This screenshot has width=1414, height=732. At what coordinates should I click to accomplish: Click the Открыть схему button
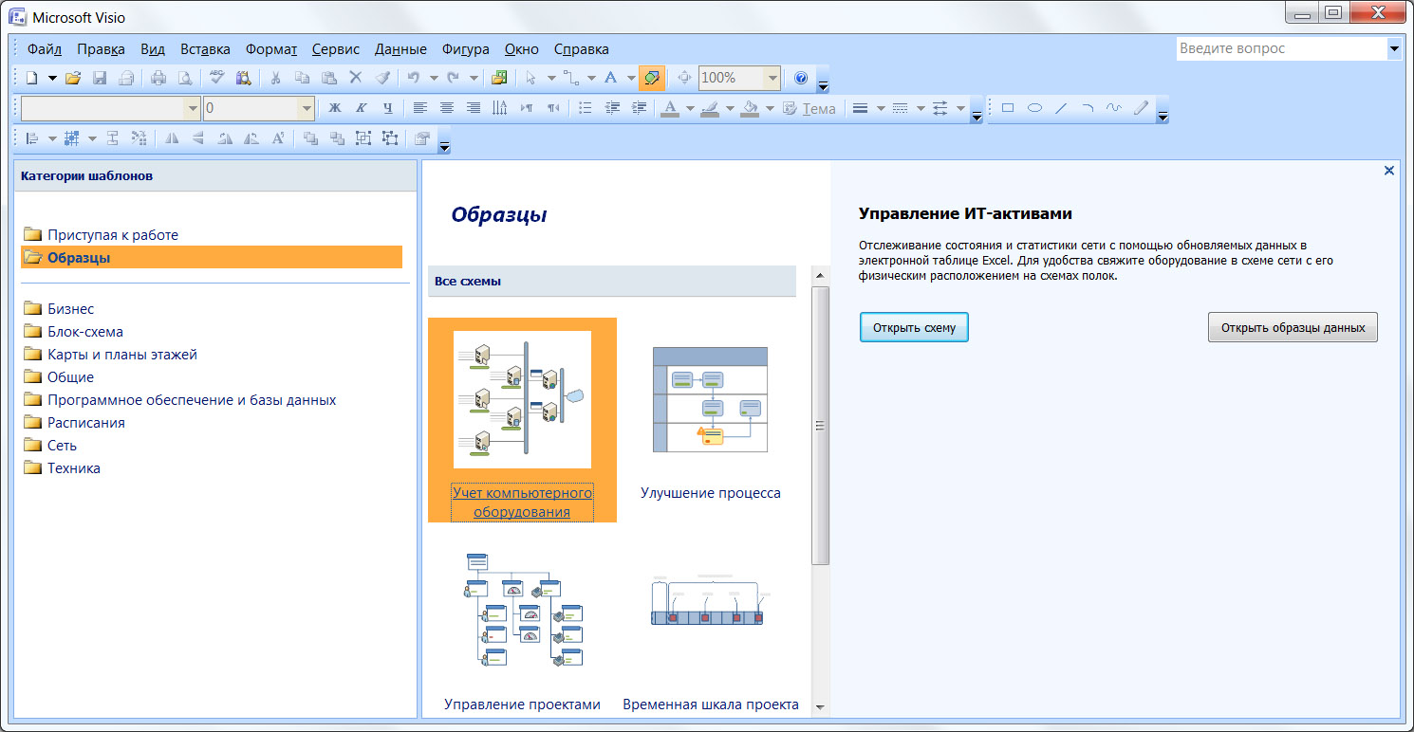pyautogui.click(x=914, y=327)
